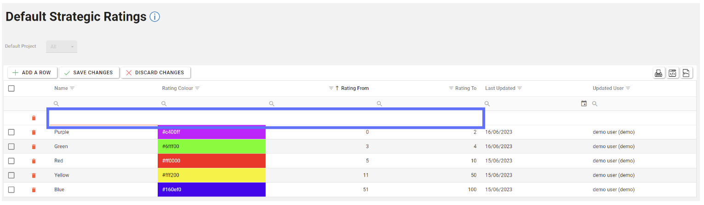Toggle the select-all header checkbox
Viewport: 704px width, 205px height.
point(11,89)
